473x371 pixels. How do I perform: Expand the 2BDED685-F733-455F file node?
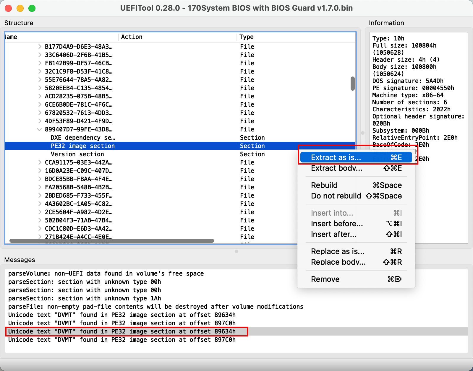(40, 196)
